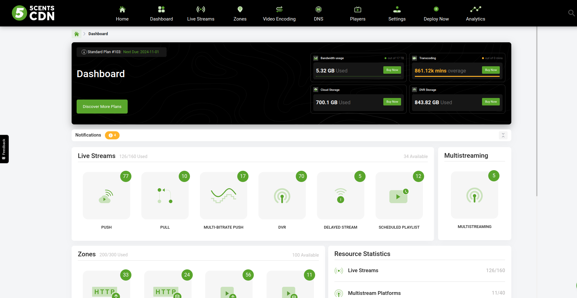This screenshot has width=577, height=298.
Task: Click the search magnifier icon
Action: tap(571, 13)
